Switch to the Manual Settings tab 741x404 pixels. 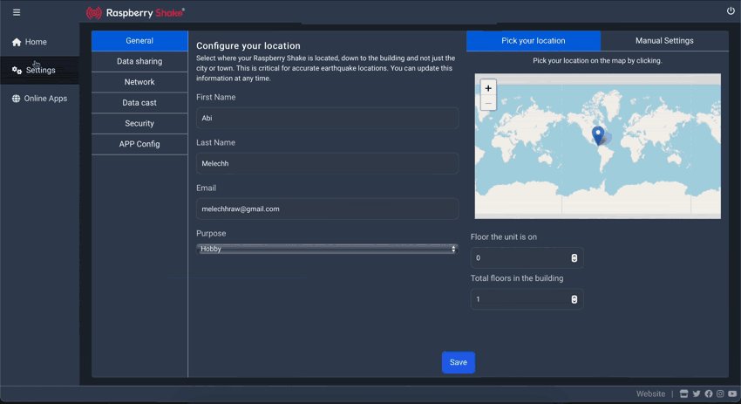664,41
